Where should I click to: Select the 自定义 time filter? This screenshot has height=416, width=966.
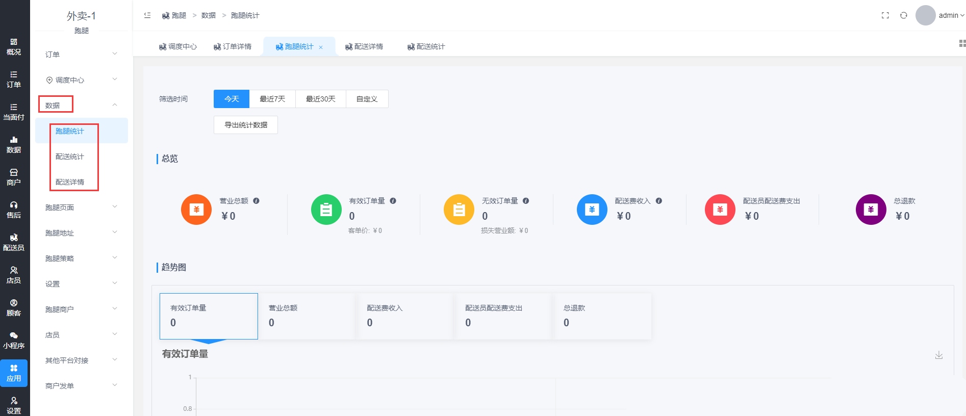(x=367, y=99)
